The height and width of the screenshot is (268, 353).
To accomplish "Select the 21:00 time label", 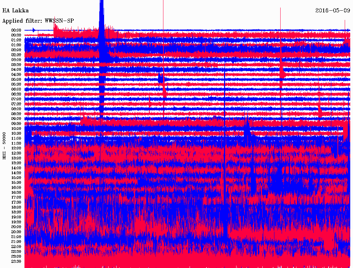I will (x=16, y=237).
